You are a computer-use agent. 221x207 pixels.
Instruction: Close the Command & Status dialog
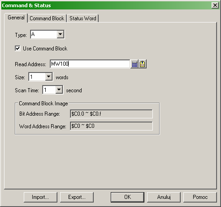pyautogui.click(x=215, y=5)
